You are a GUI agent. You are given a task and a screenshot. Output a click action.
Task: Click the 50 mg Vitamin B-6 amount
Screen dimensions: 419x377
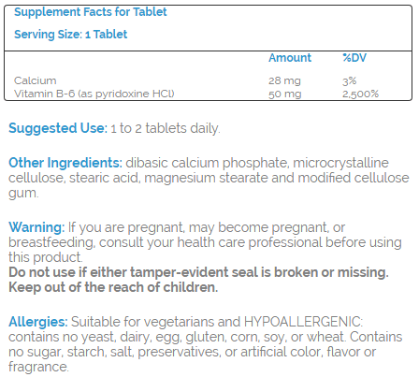click(x=285, y=94)
